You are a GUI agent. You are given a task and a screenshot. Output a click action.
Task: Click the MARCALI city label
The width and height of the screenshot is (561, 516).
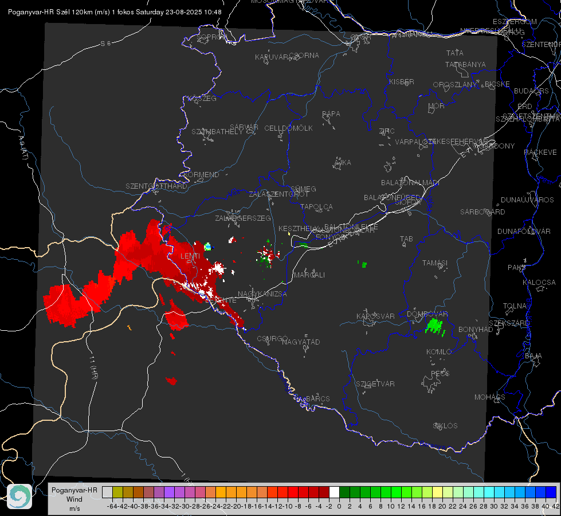tap(309, 275)
